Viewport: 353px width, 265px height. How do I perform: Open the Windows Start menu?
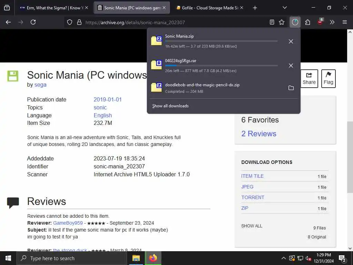click(x=8, y=258)
